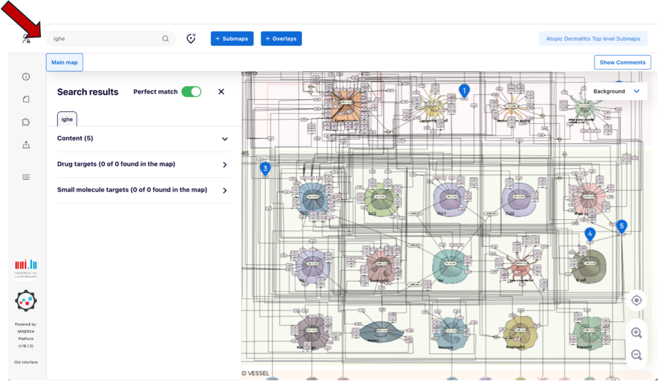
Task: Click the search magnifier icon
Action: pyautogui.click(x=165, y=39)
